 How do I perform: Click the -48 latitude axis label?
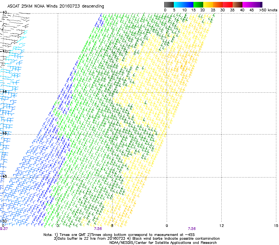(x=3, y=176)
